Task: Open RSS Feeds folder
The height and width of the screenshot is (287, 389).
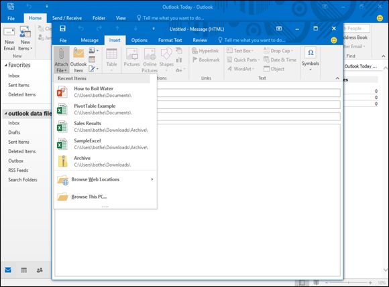Action: 18,170
